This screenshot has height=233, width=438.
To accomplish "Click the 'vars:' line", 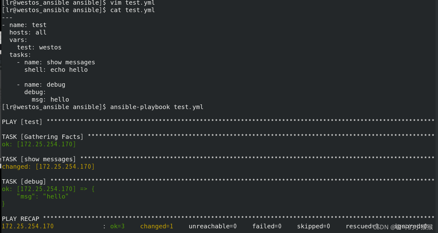I will (x=19, y=40).
